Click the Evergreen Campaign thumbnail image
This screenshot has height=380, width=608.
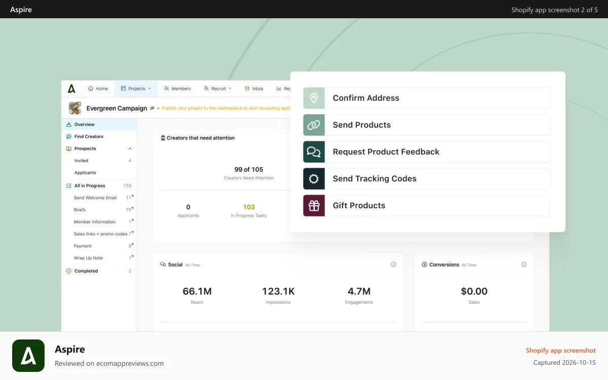click(75, 108)
